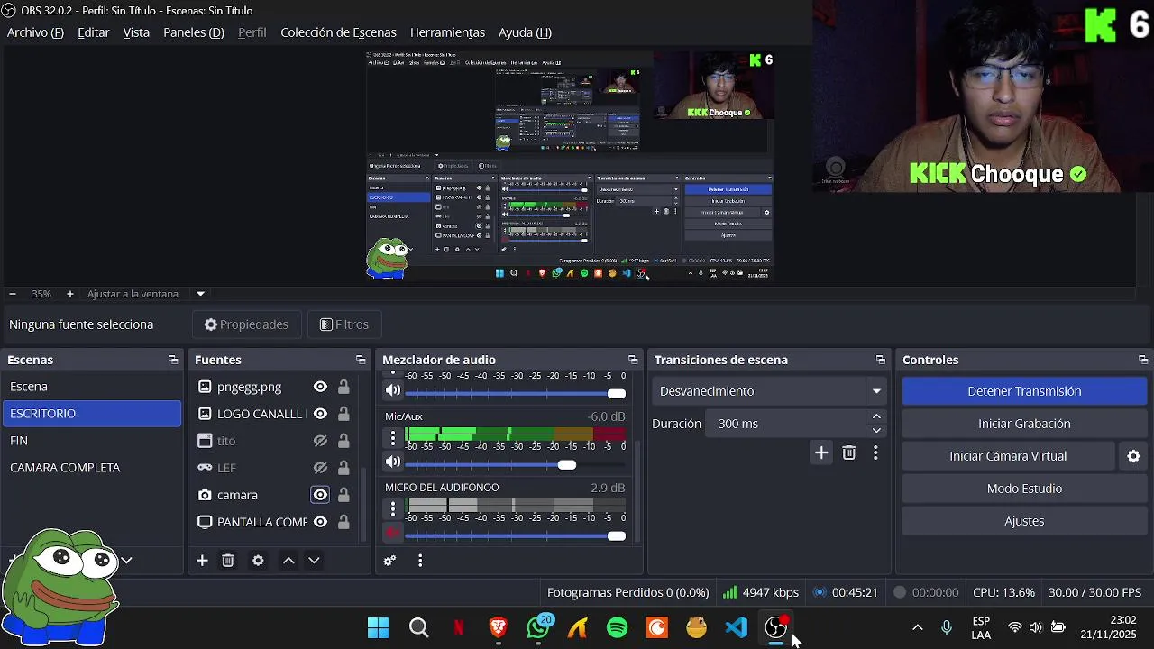Open Spotify from the taskbar
This screenshot has width=1154, height=649.
[x=617, y=627]
